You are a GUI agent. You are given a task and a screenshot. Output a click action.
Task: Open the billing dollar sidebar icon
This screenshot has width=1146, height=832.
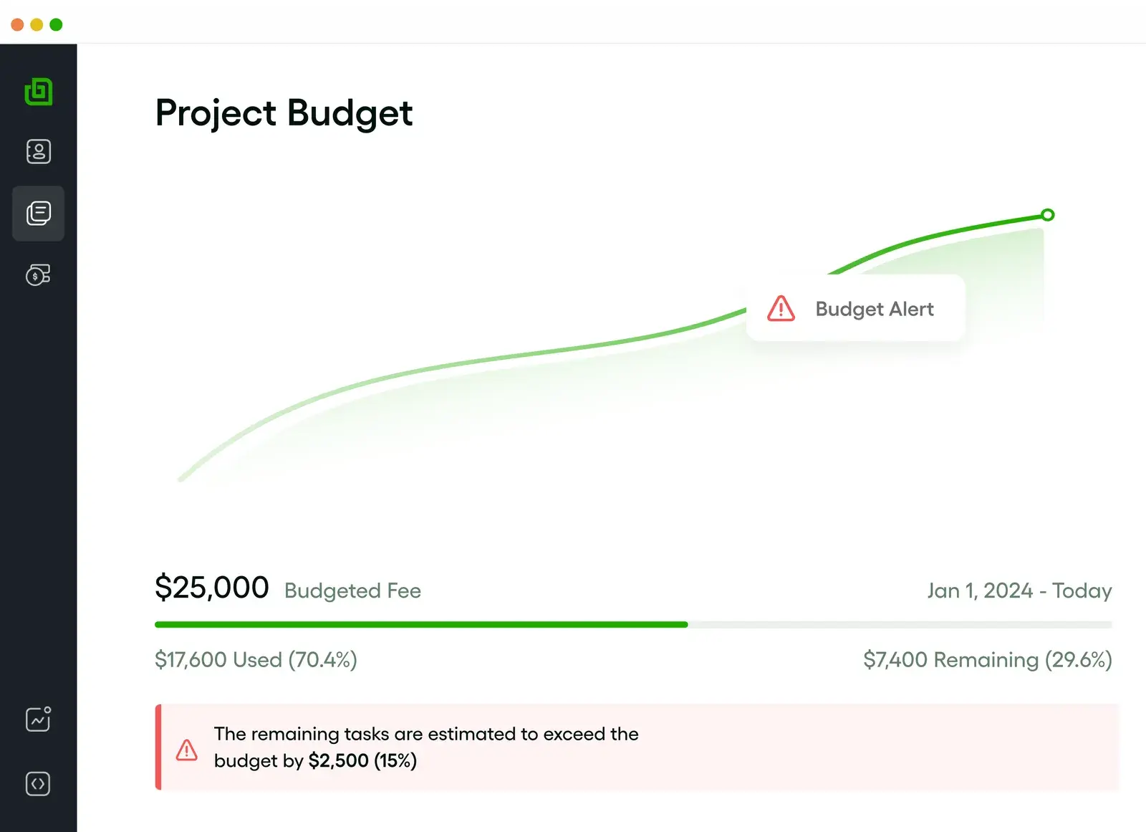pyautogui.click(x=39, y=274)
